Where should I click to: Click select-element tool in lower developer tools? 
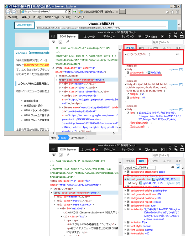coord(54,155)
